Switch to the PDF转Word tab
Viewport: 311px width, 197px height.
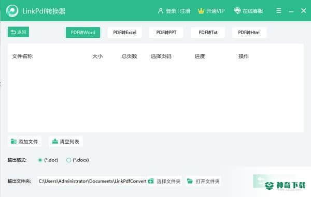tap(83, 33)
